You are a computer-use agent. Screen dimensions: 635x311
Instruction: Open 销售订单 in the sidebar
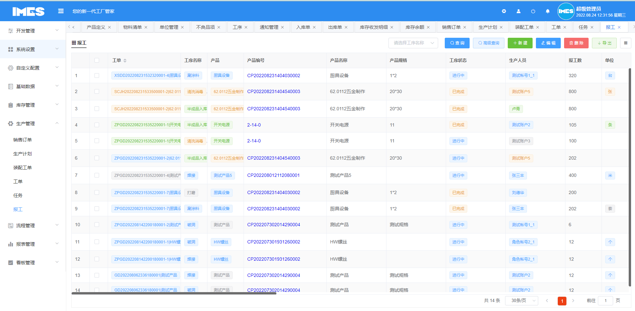[23, 140]
